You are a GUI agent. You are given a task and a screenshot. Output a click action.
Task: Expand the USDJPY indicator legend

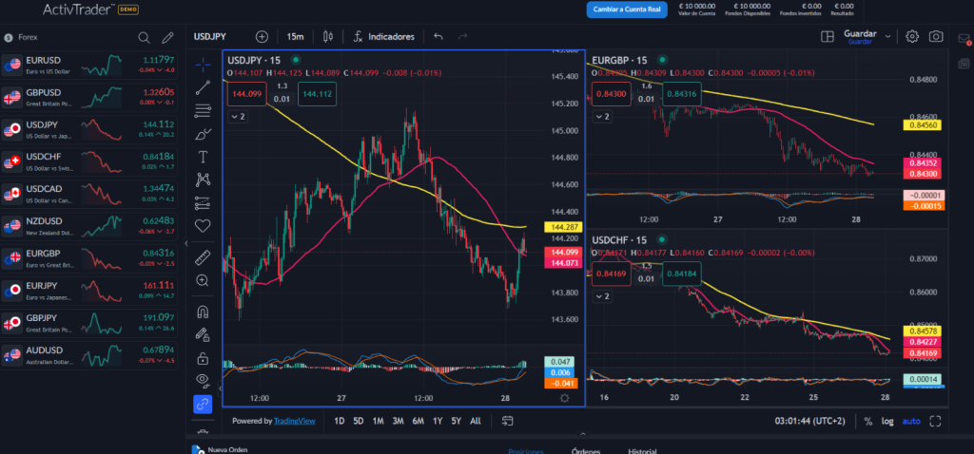point(238,116)
